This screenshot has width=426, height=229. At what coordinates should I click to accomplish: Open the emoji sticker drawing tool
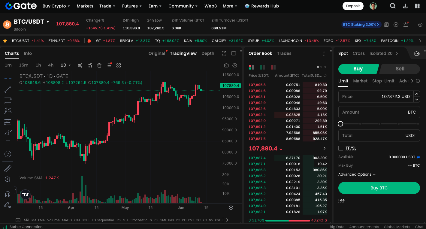pos(8,154)
